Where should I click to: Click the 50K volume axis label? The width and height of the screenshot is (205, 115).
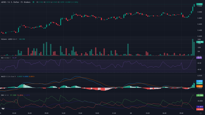(x=199, y=52)
